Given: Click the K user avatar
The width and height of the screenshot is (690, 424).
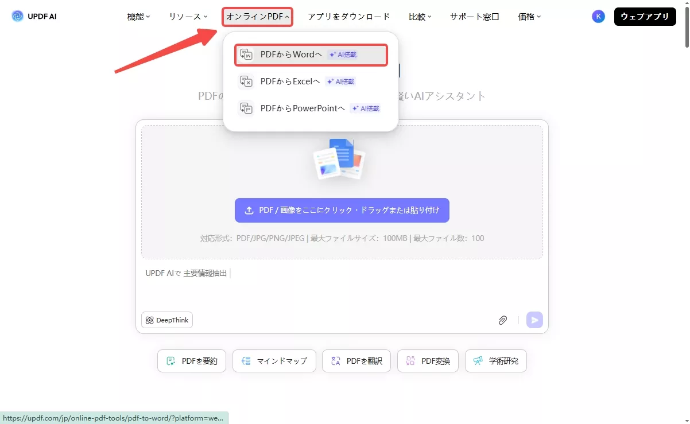Looking at the screenshot, I should click(x=598, y=16).
